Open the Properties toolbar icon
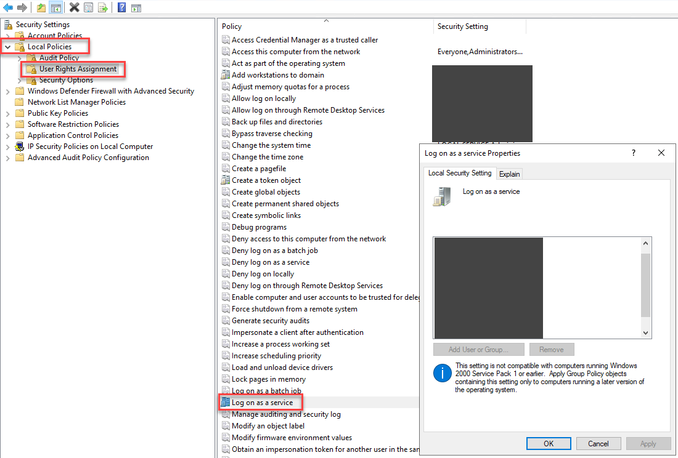 pos(89,7)
